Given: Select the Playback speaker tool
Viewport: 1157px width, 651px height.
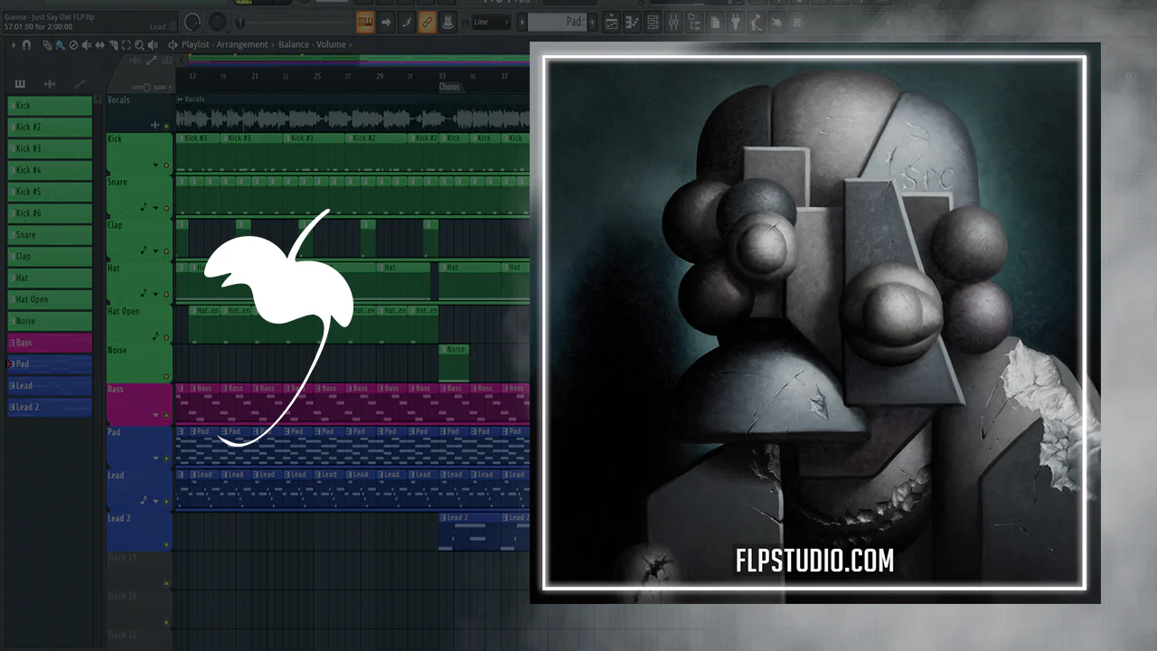Looking at the screenshot, I should [x=152, y=44].
